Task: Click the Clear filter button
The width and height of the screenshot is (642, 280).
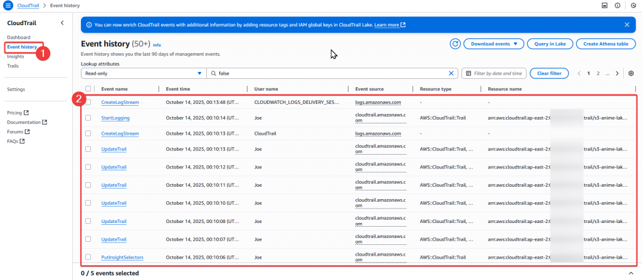Action: (x=549, y=73)
